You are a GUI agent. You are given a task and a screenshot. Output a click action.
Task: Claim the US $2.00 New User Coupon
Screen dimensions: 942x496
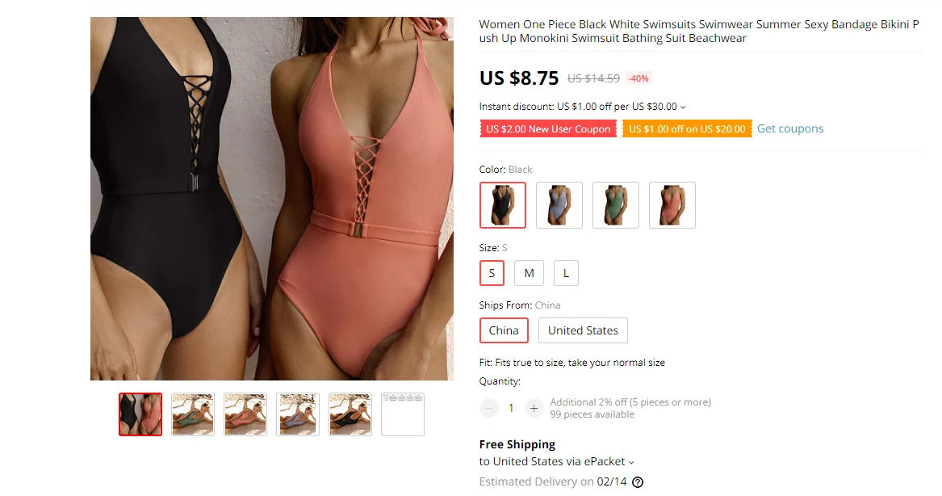548,128
